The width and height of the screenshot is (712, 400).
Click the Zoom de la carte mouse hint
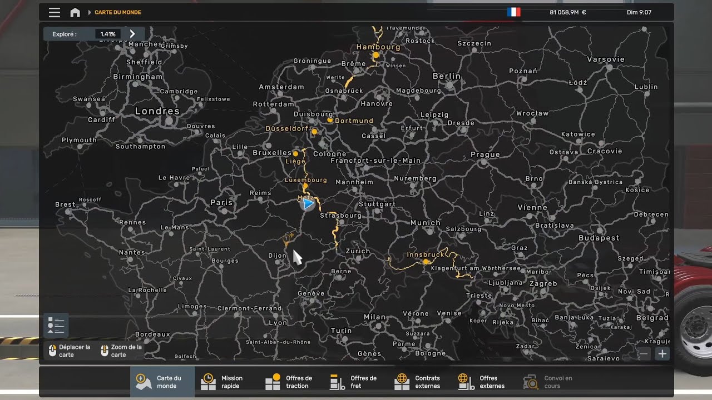pos(121,351)
